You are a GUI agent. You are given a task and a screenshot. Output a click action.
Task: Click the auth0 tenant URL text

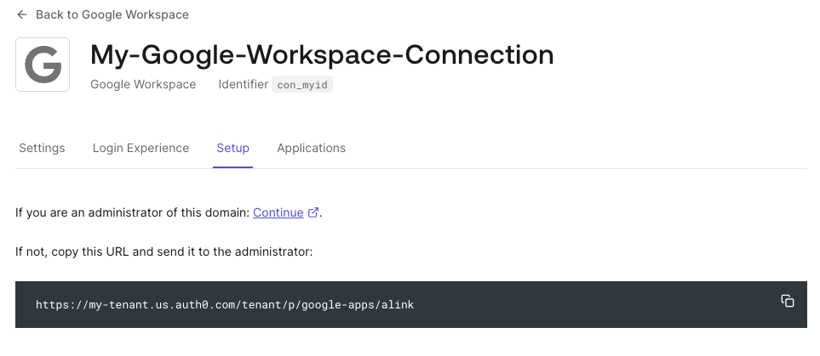tap(225, 305)
